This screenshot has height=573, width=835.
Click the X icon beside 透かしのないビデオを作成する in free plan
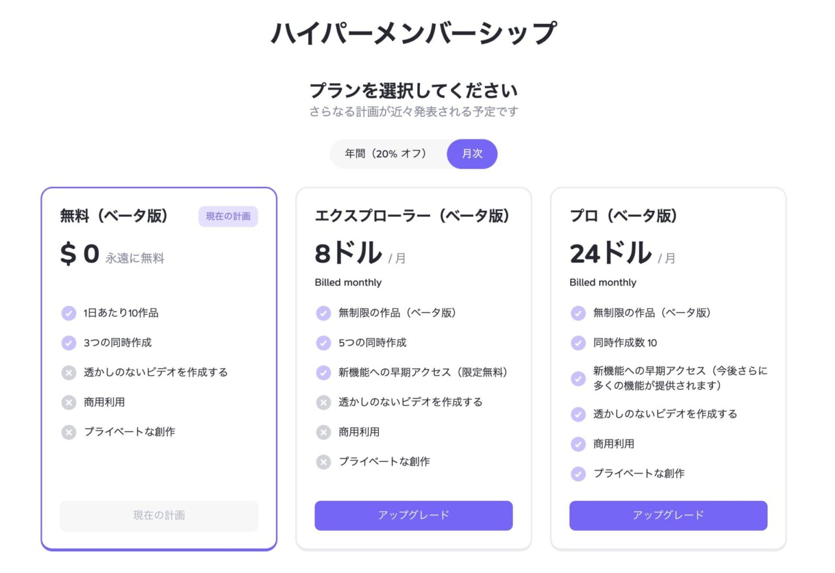tap(68, 373)
